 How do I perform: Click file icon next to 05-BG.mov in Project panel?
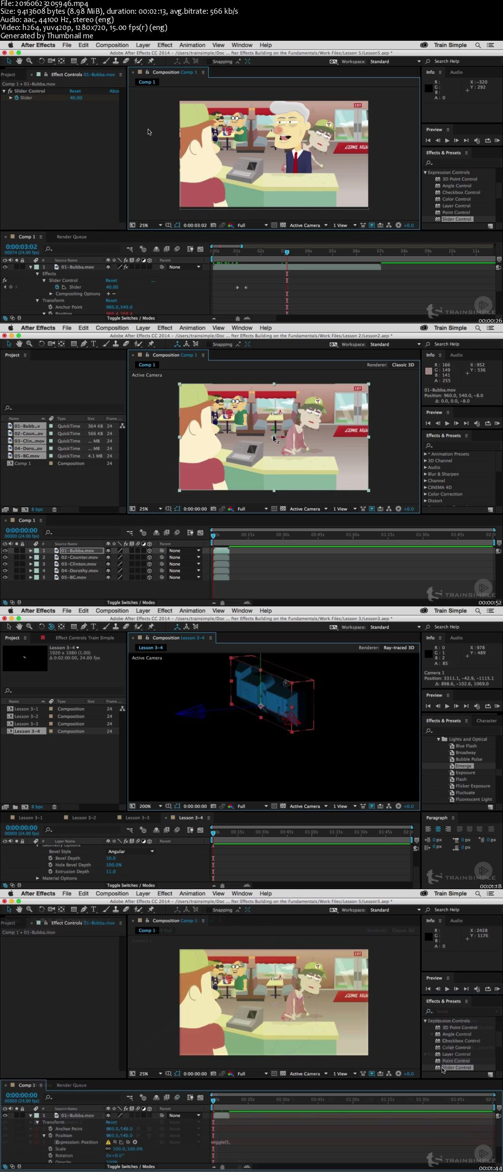[x=10, y=456]
